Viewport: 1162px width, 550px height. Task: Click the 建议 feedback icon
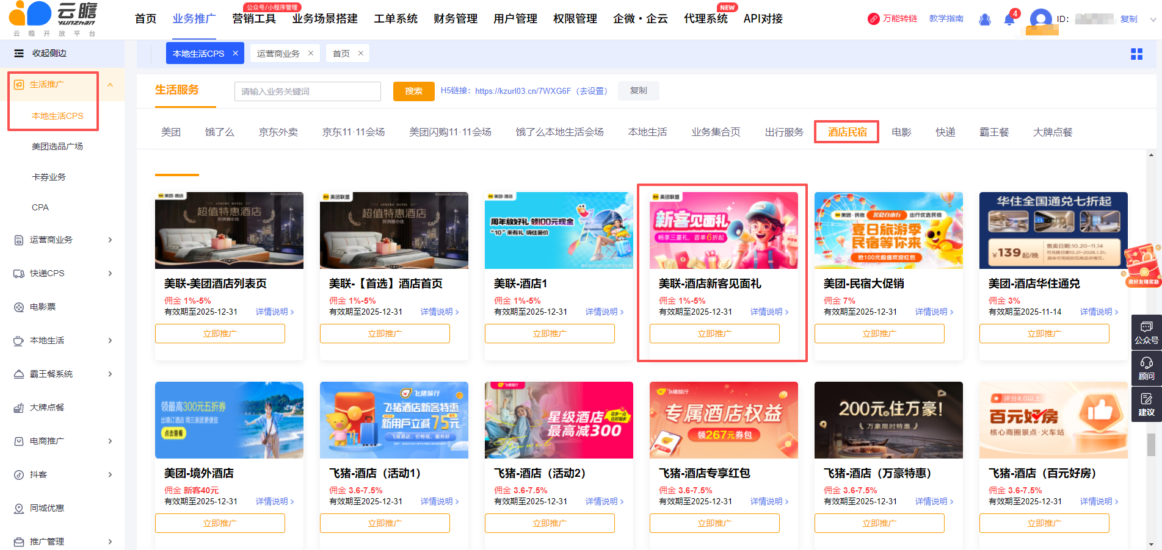tap(1146, 405)
